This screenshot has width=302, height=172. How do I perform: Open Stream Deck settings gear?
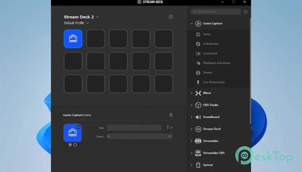pos(171,17)
